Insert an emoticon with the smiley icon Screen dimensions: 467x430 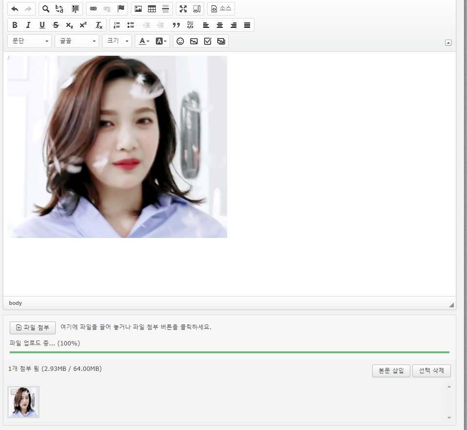tap(180, 41)
